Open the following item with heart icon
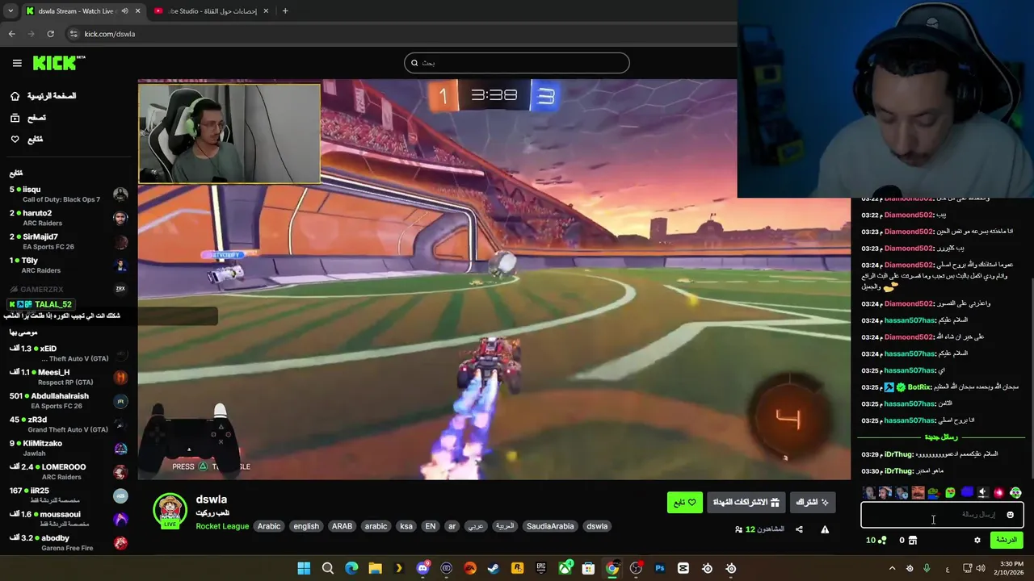The height and width of the screenshot is (581, 1034). click(27, 140)
